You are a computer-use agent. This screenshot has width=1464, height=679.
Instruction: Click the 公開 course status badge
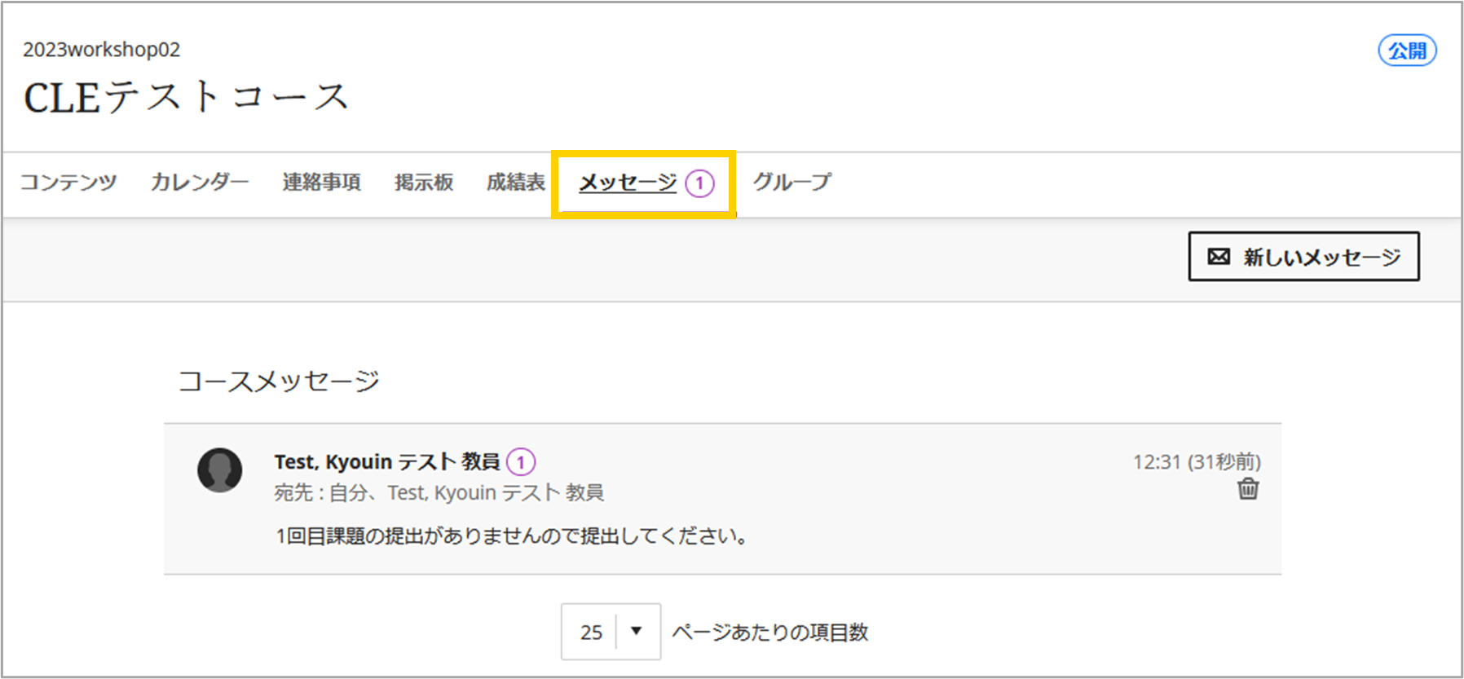(x=1407, y=51)
